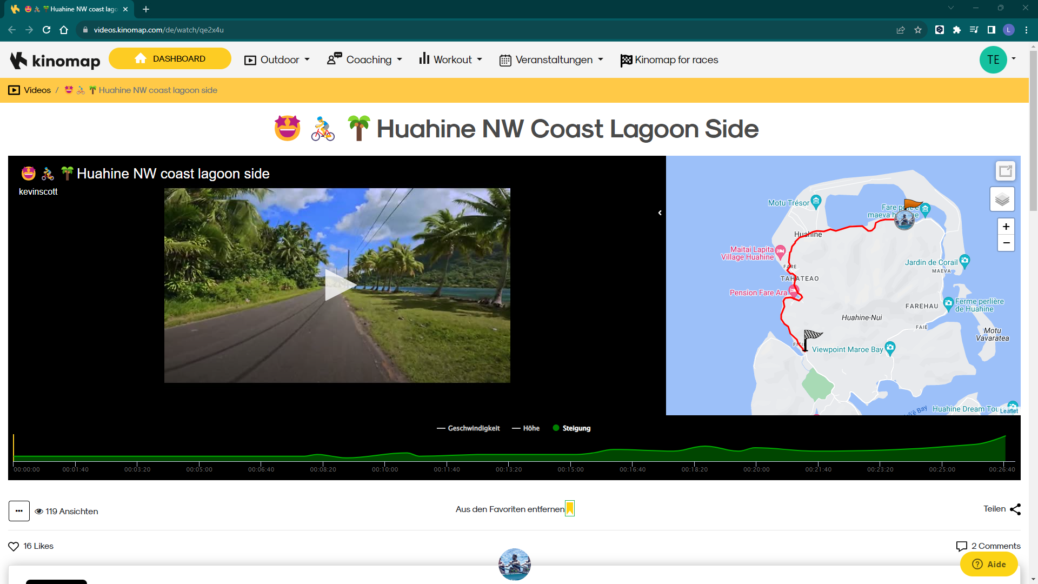Share this page from address bar
Image resolution: width=1038 pixels, height=584 pixels.
901,30
